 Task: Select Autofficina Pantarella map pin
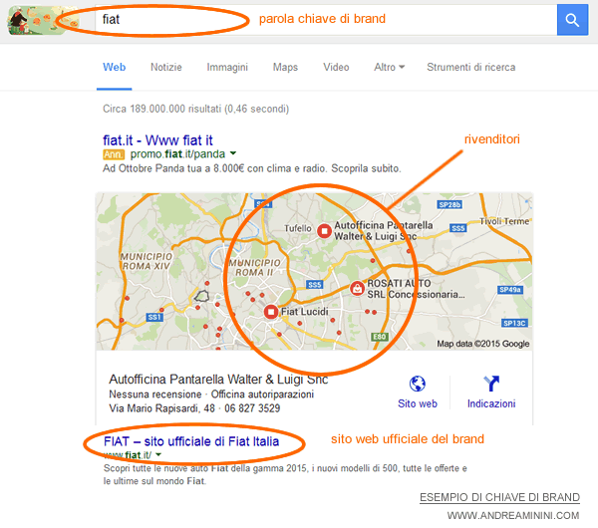point(324,231)
